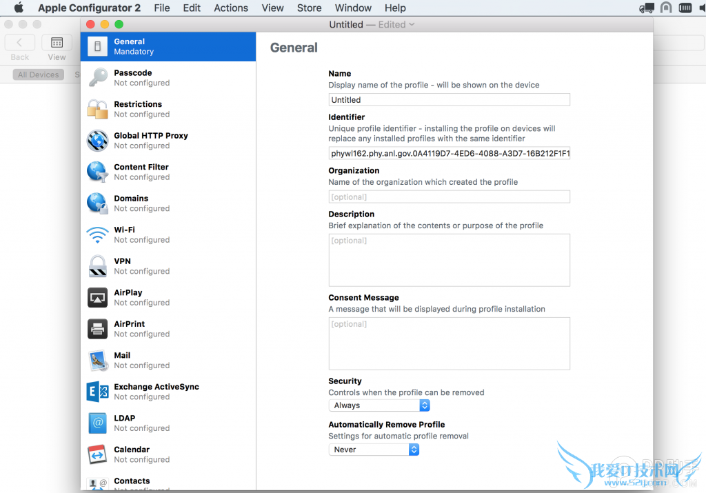The width and height of the screenshot is (706, 493).
Task: Select the All Devices tab
Action: point(39,74)
